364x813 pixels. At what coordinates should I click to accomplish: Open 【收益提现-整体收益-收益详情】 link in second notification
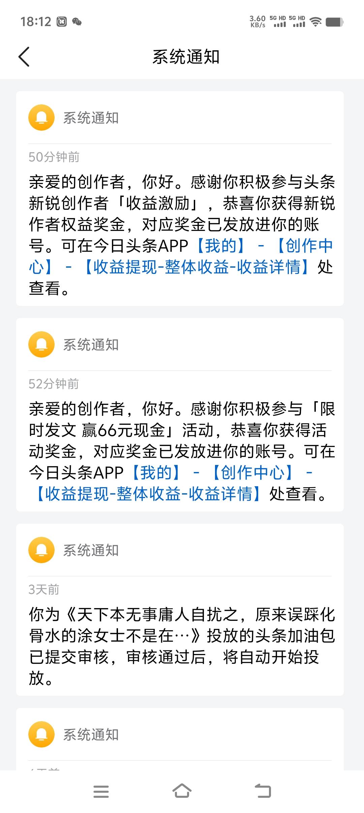point(148,494)
